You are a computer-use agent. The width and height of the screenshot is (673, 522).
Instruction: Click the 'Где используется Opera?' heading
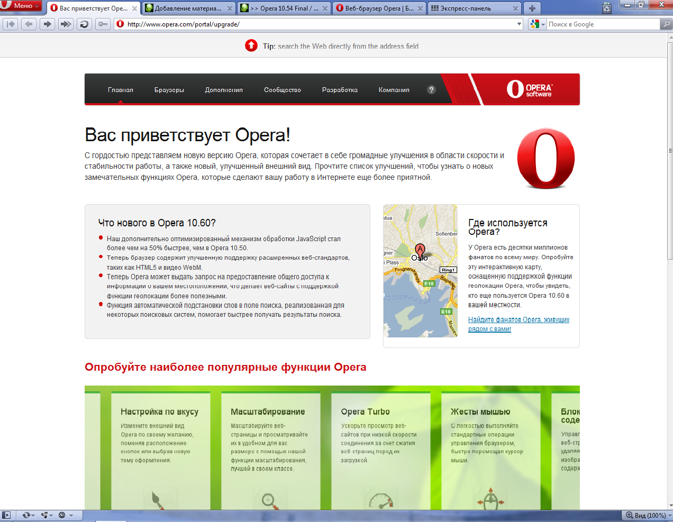508,227
